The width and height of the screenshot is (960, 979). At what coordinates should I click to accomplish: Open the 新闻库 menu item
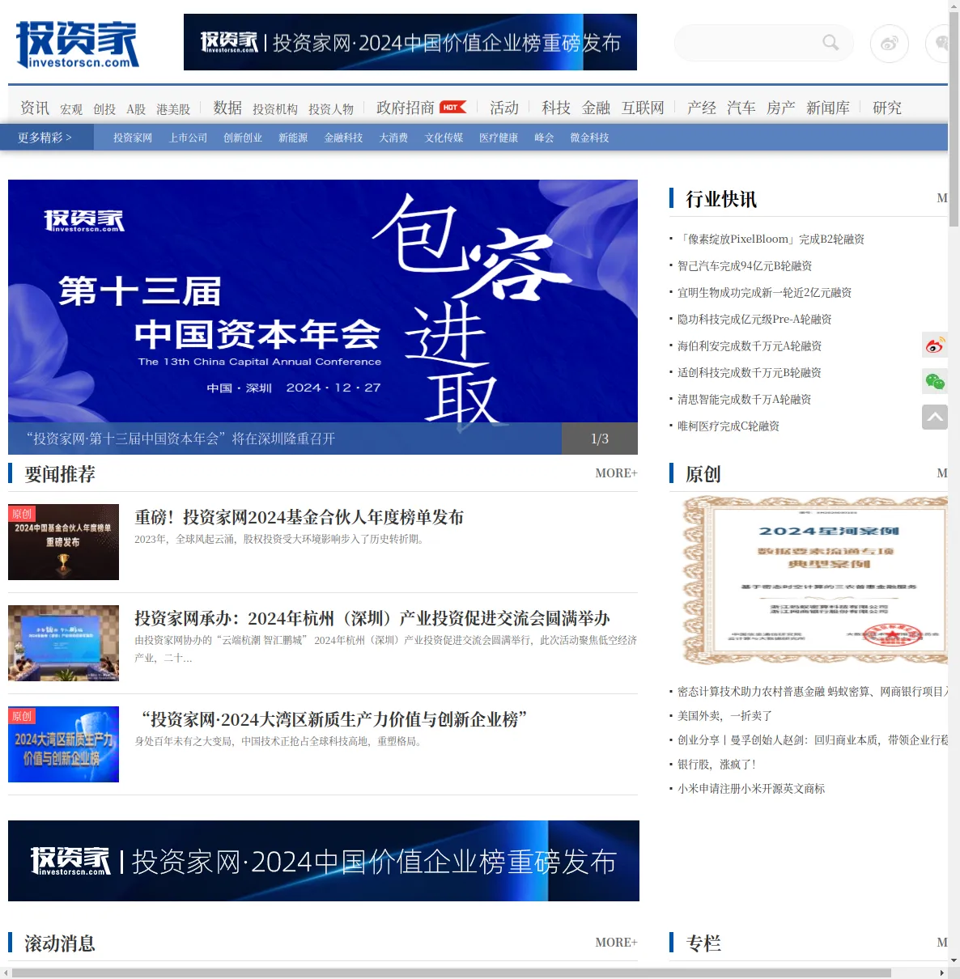pos(828,108)
